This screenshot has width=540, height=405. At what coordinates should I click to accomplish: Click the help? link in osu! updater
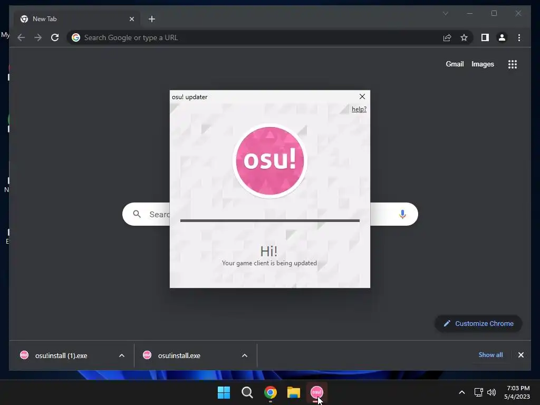click(359, 109)
